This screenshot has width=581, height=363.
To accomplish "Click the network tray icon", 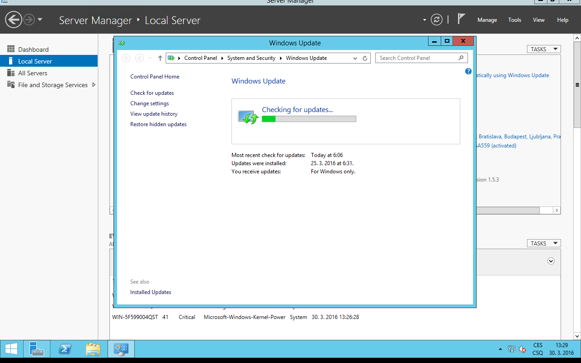I will click(512, 349).
